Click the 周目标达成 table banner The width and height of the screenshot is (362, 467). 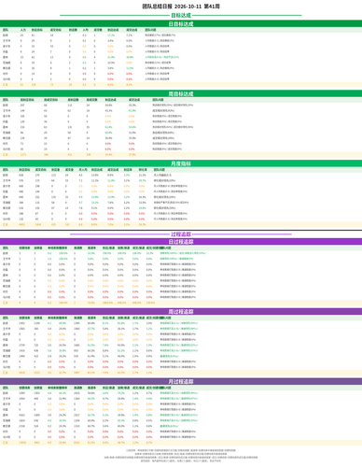coord(181,93)
